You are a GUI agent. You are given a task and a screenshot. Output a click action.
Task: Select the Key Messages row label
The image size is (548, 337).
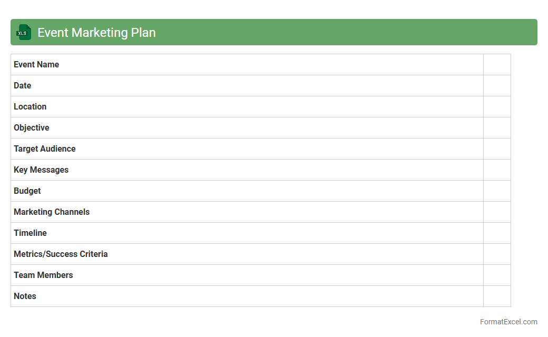41,170
